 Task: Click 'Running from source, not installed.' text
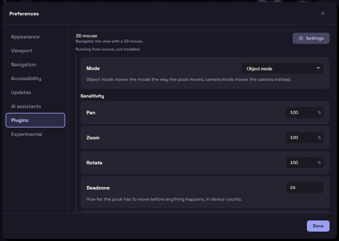coord(108,49)
